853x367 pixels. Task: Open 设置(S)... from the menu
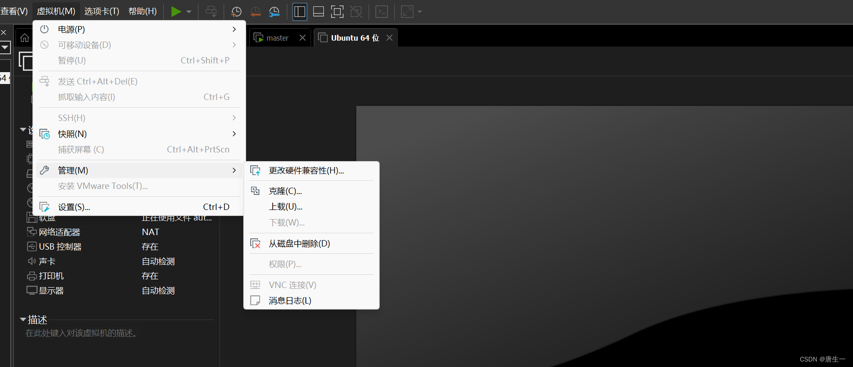(x=139, y=207)
